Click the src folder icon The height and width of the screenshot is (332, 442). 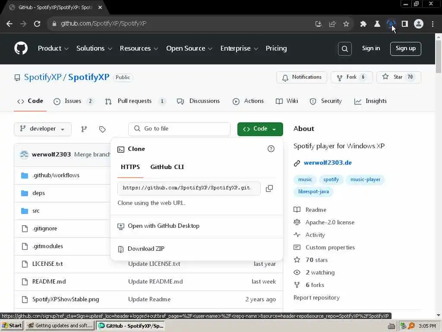tap(25, 211)
